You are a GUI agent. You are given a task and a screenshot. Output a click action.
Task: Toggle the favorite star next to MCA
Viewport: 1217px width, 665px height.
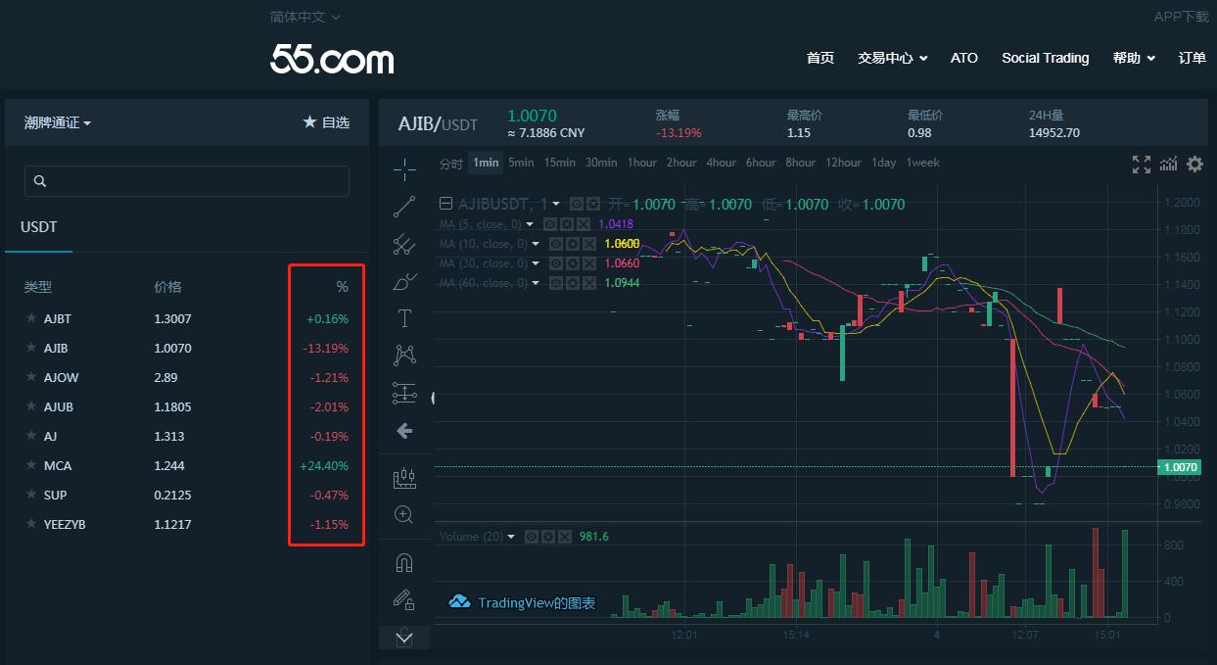[33, 465]
